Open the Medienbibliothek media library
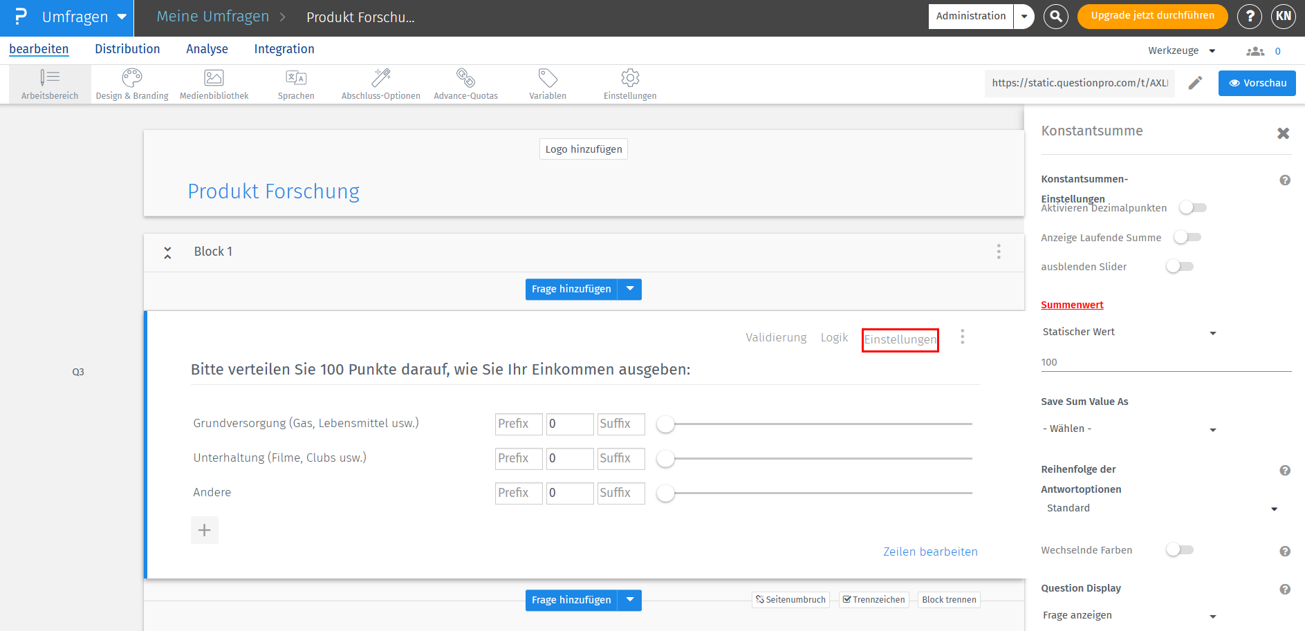Viewport: 1305px width, 631px height. (x=214, y=84)
